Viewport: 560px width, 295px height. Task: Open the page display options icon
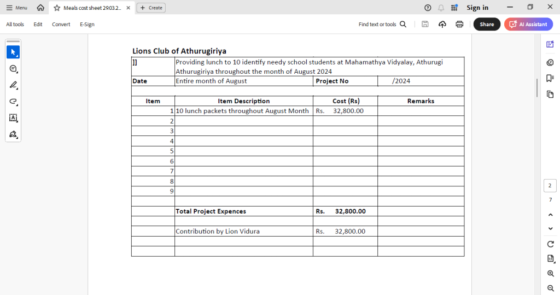point(550,258)
